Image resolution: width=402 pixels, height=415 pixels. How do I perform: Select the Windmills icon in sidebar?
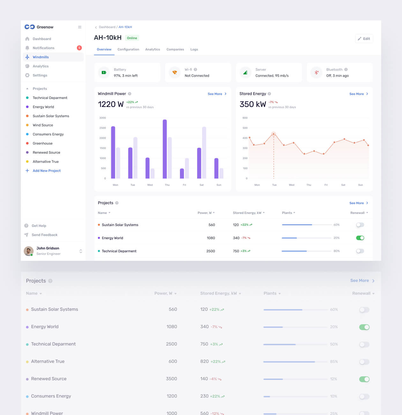[x=27, y=57]
